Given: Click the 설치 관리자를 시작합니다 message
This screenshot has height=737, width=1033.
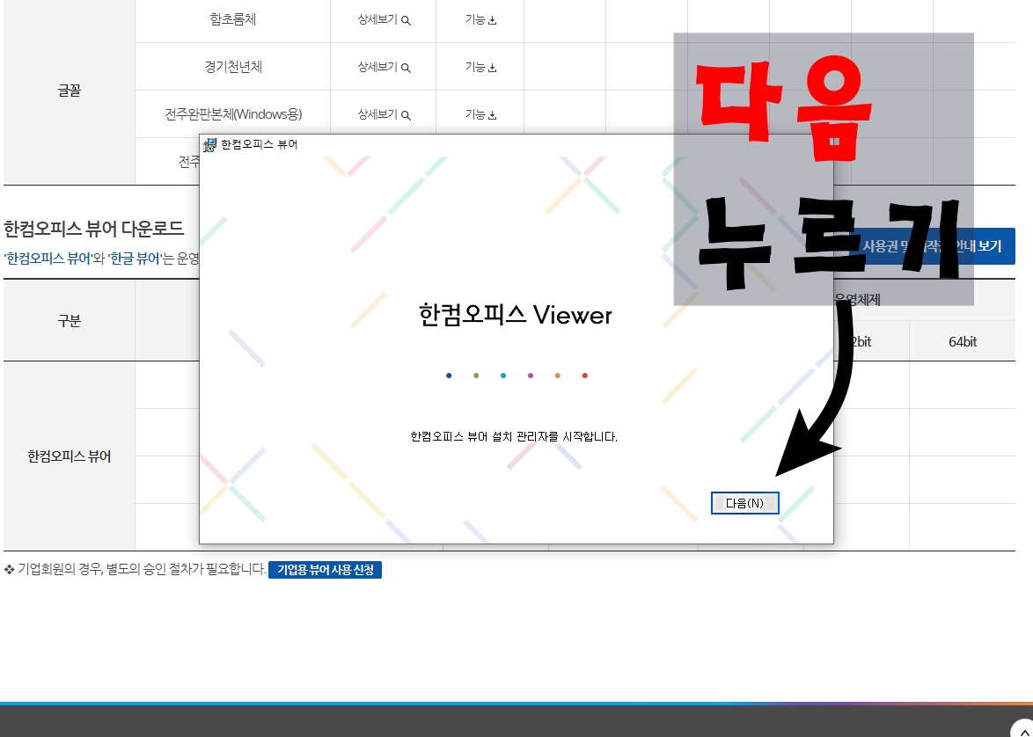Looking at the screenshot, I should (514, 437).
